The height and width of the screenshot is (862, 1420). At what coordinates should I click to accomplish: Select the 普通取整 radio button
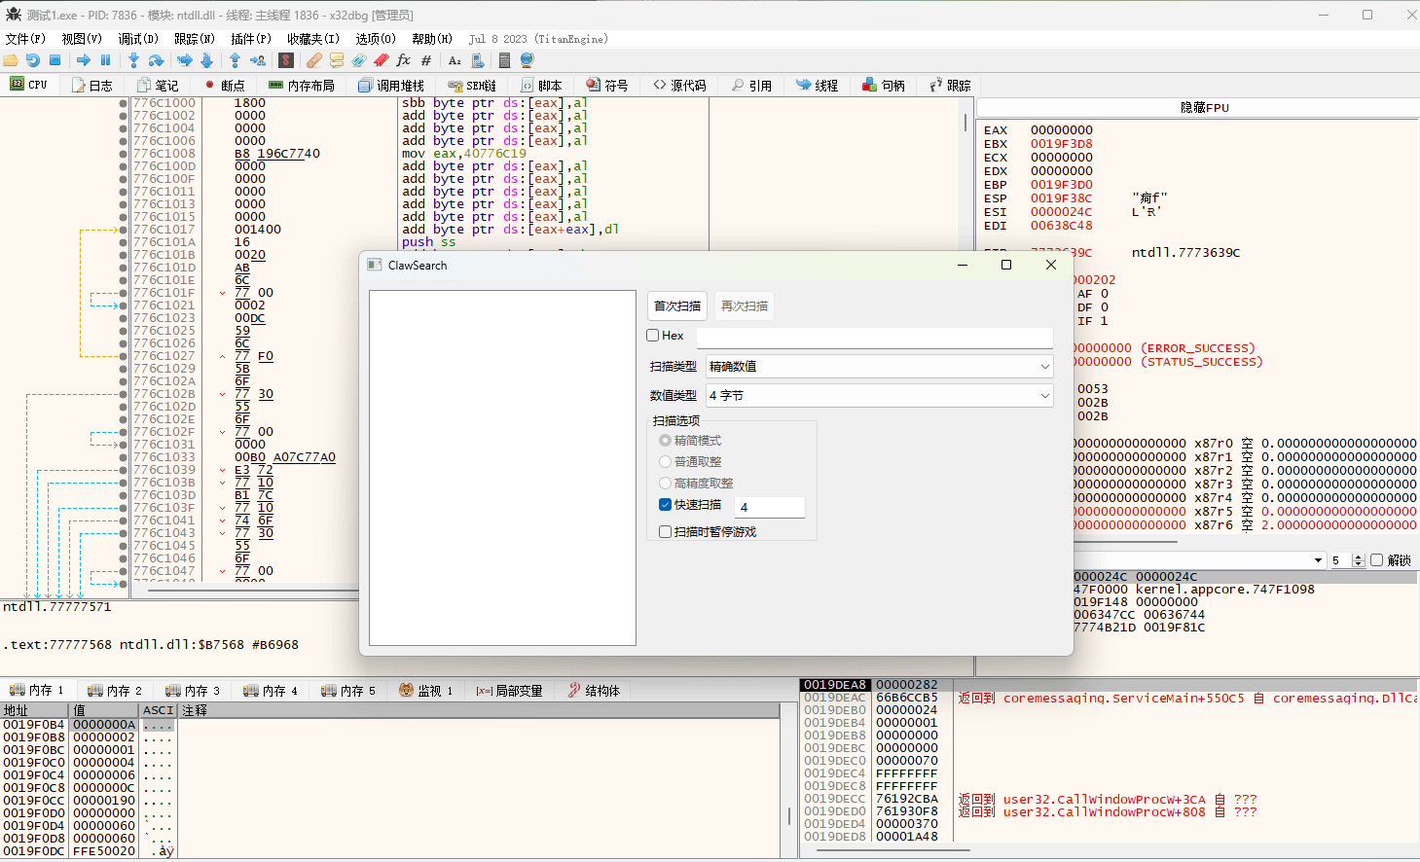click(666, 462)
